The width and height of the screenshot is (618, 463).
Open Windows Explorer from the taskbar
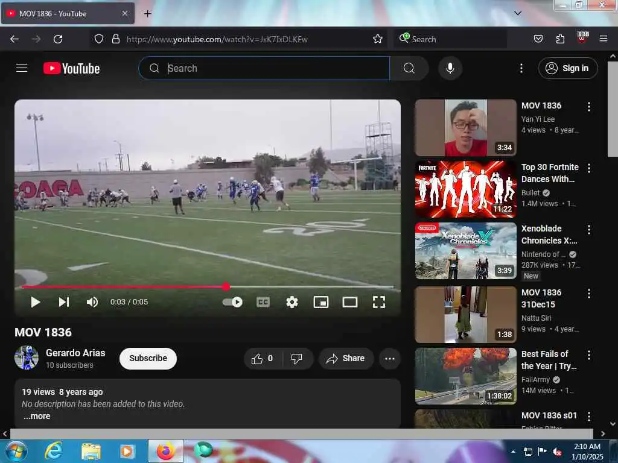pyautogui.click(x=91, y=451)
